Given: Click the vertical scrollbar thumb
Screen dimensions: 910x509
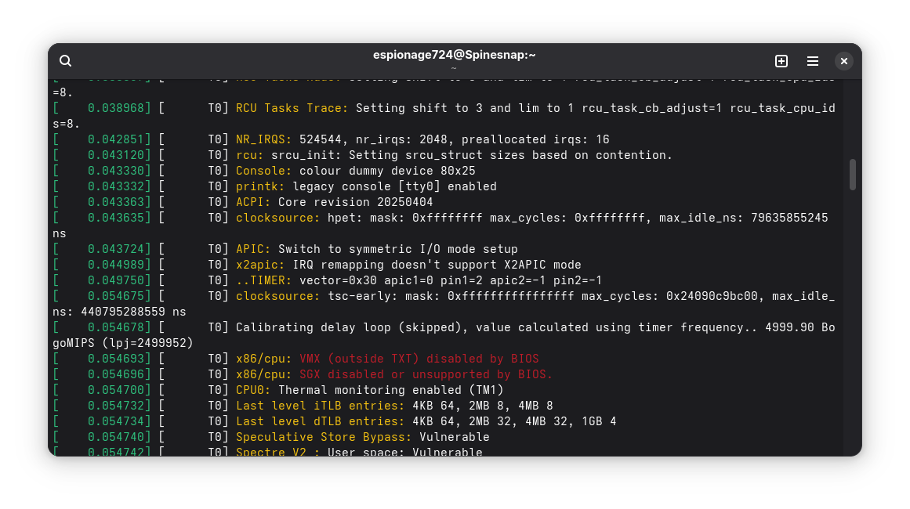Looking at the screenshot, I should 853,174.
